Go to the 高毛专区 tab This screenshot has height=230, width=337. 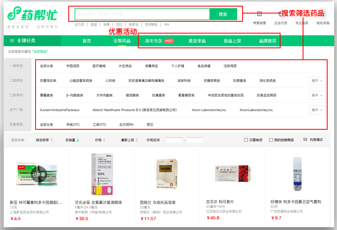[x=153, y=41]
